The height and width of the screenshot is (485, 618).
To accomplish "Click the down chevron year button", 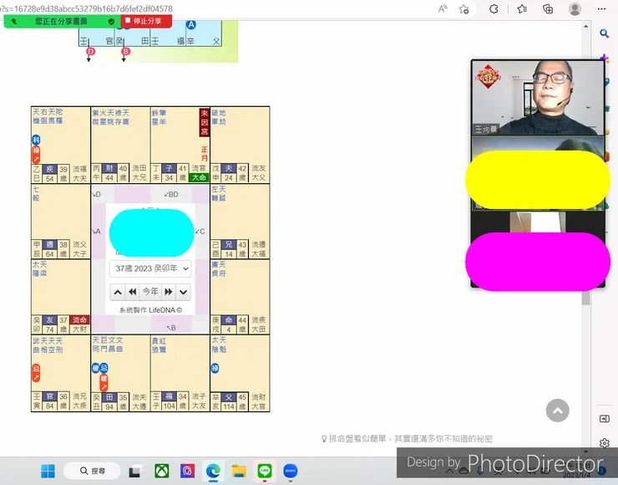I will [183, 292].
